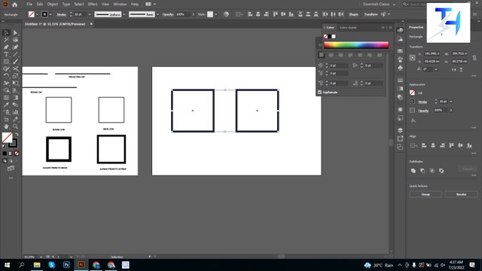Swap fill and stroke arrows in toolbox
This screenshot has height=271, width=482.
click(17, 134)
